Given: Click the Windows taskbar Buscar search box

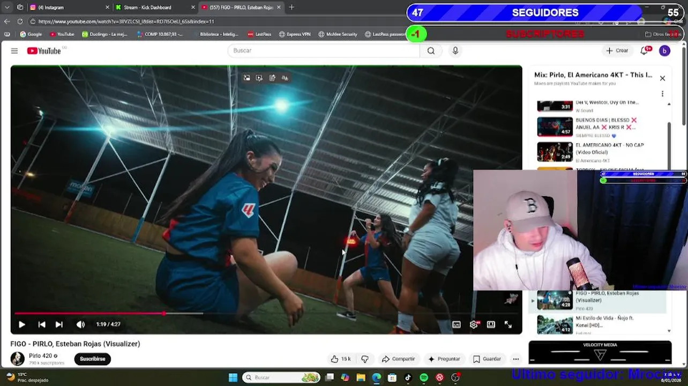Looking at the screenshot, I should (x=281, y=377).
